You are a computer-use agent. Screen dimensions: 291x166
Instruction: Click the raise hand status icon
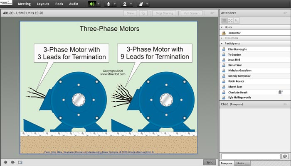pyautogui.click(x=142, y=4)
